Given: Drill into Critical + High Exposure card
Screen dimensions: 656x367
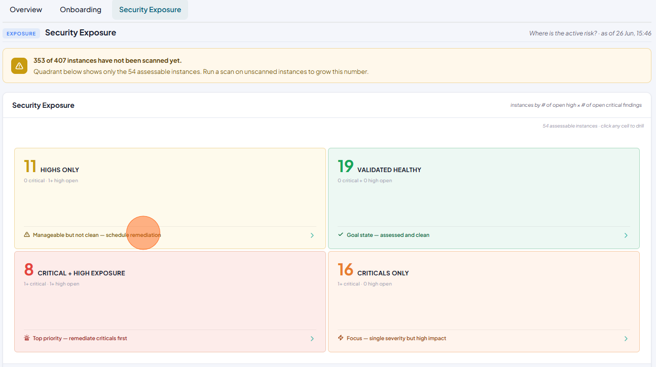Looking at the screenshot, I should click(170, 302).
